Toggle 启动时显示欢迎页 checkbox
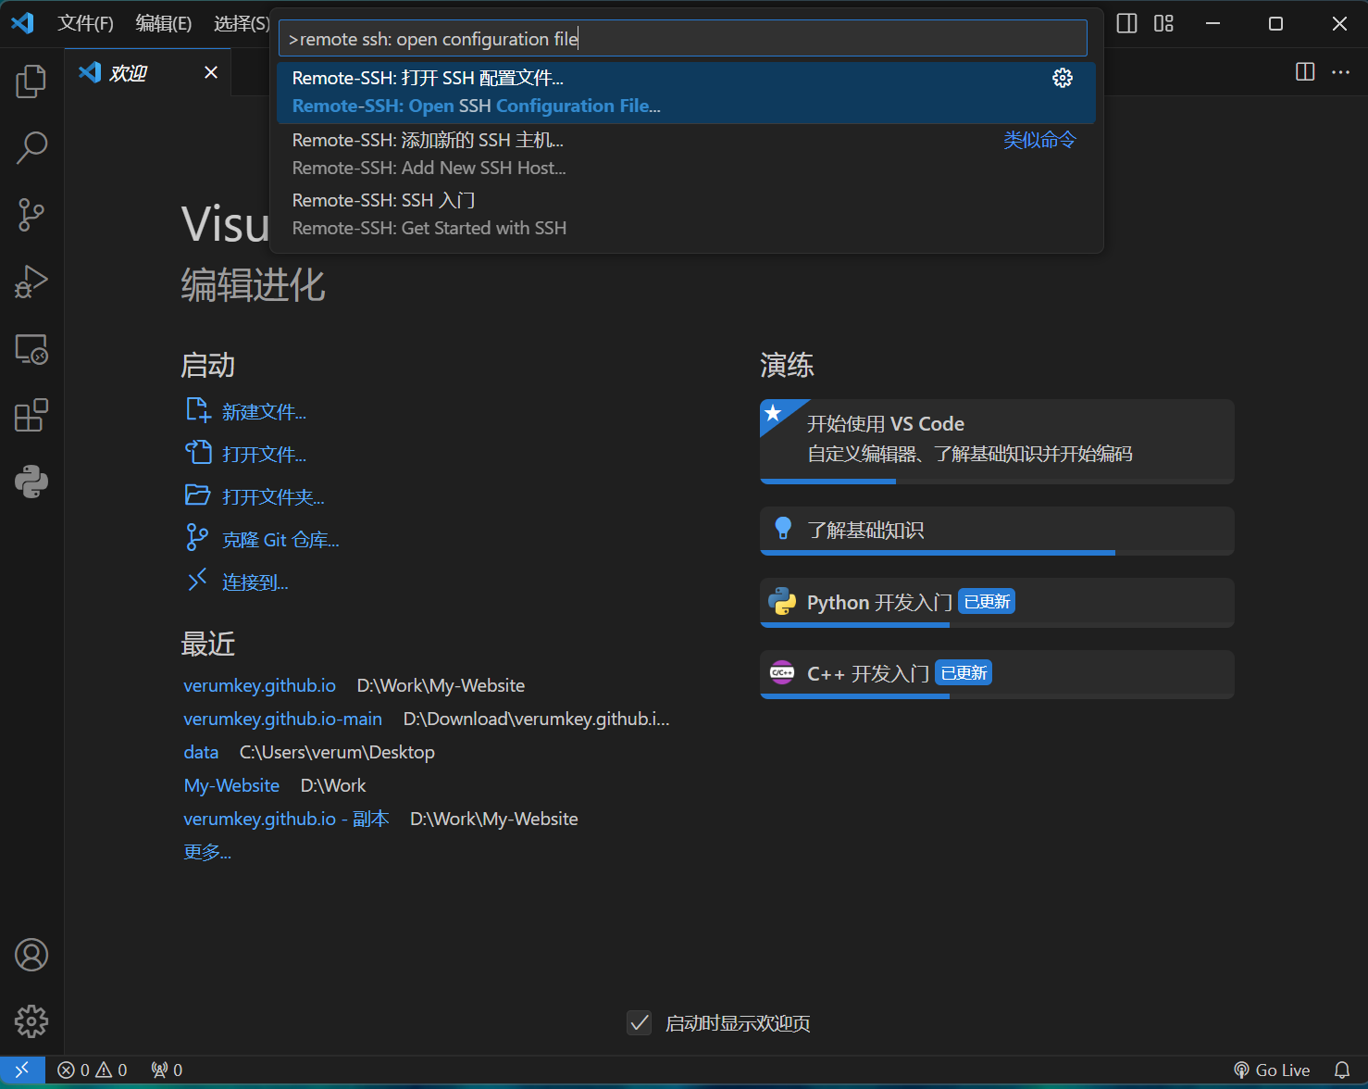The width and height of the screenshot is (1368, 1089). pos(639,1023)
